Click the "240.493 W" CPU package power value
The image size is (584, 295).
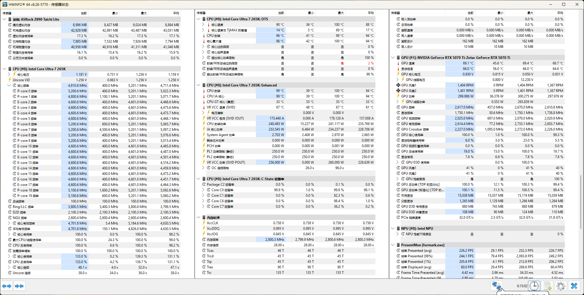click(276, 124)
